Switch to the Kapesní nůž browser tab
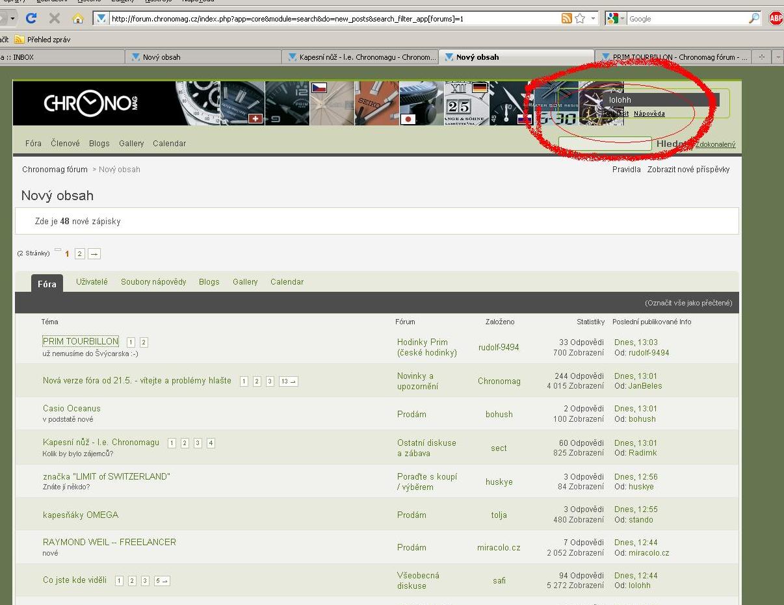 pyautogui.click(x=361, y=57)
